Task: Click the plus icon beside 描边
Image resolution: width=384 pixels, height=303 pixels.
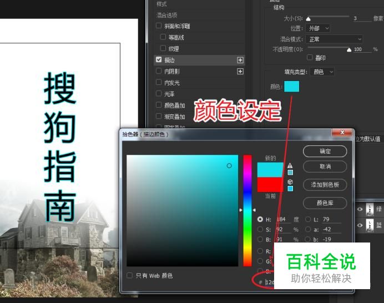Action: coord(240,60)
